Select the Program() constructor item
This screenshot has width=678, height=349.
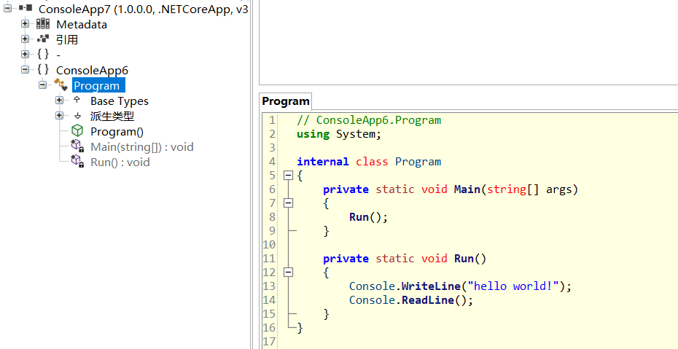pos(117,132)
